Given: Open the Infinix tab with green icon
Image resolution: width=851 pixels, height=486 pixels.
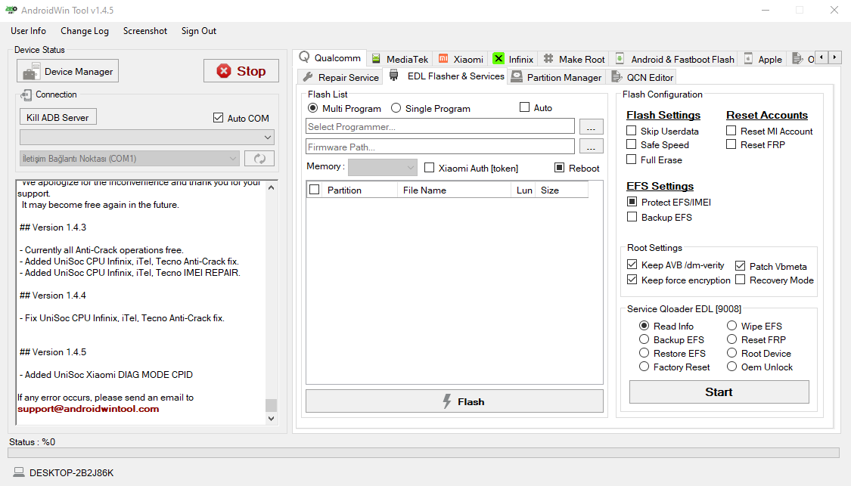Looking at the screenshot, I should pyautogui.click(x=498, y=58).
